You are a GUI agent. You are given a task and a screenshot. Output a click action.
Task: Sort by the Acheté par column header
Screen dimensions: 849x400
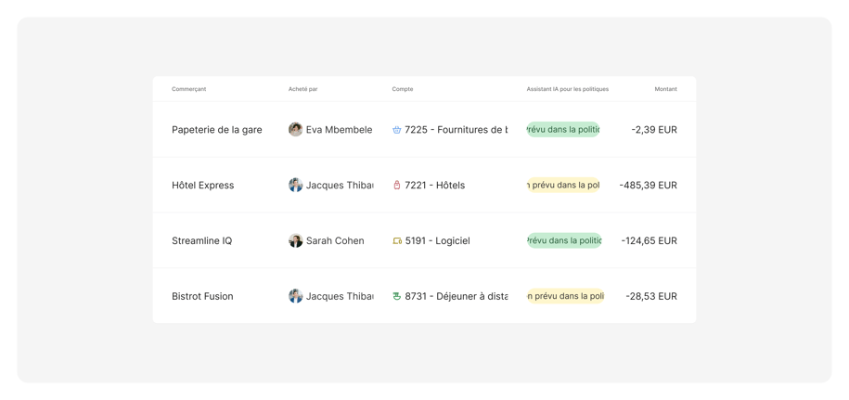tap(303, 89)
